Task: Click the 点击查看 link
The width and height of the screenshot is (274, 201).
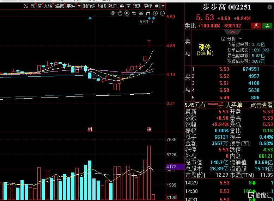Action: coord(262,105)
